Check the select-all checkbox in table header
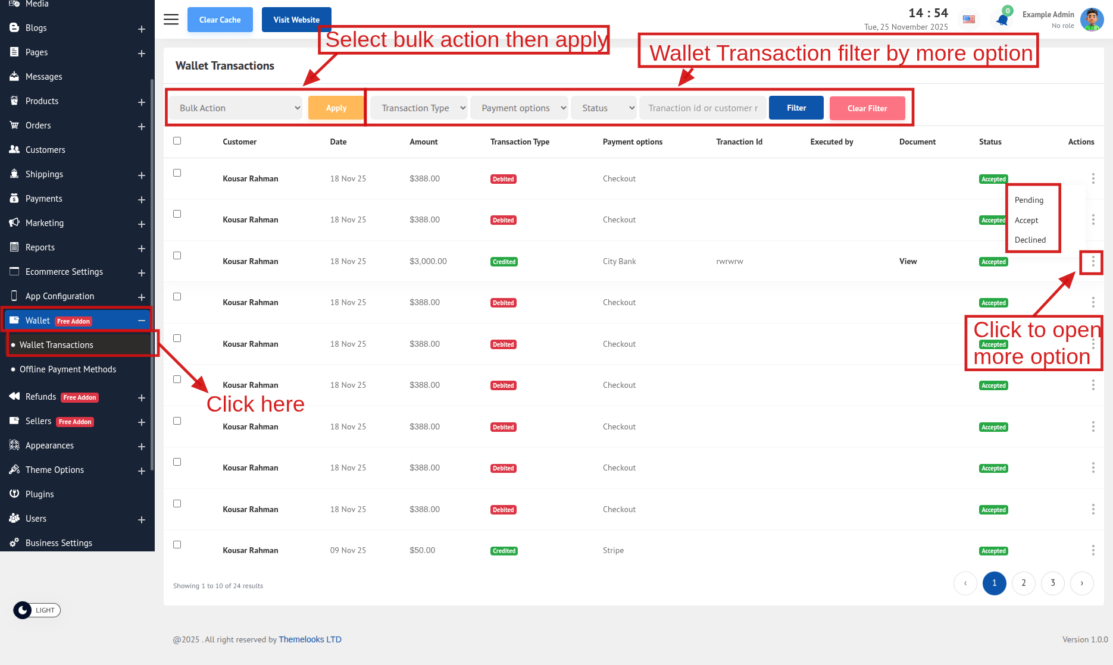The image size is (1113, 665). tap(177, 141)
